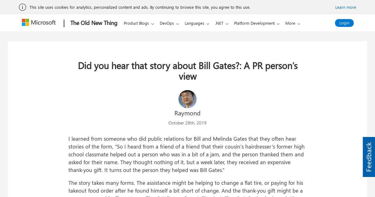Follow the Learn more cookie link
This screenshot has width=375, height=197.
tap(346, 7)
